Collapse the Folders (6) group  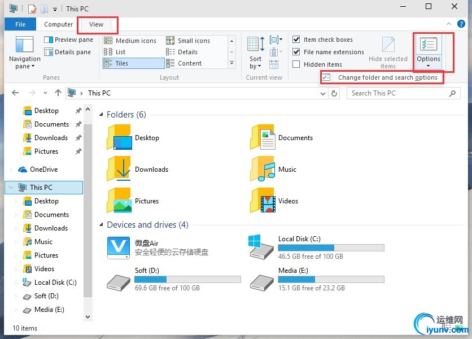102,115
